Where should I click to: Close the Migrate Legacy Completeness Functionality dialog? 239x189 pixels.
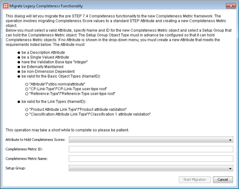pos(231,6)
